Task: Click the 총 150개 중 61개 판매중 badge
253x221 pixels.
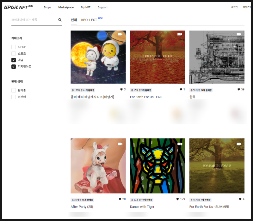Action: tap(83, 90)
